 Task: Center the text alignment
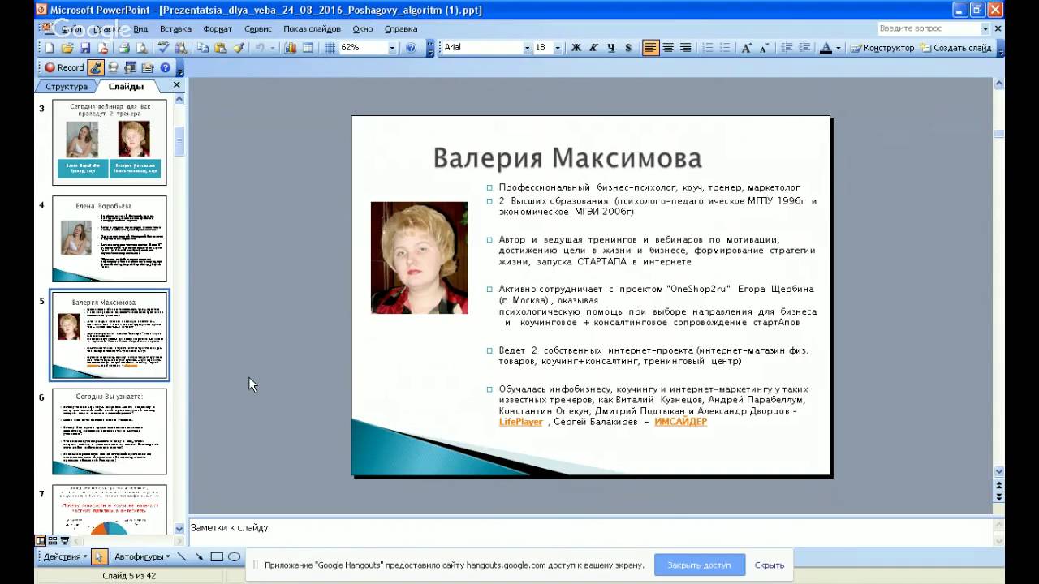coord(668,48)
